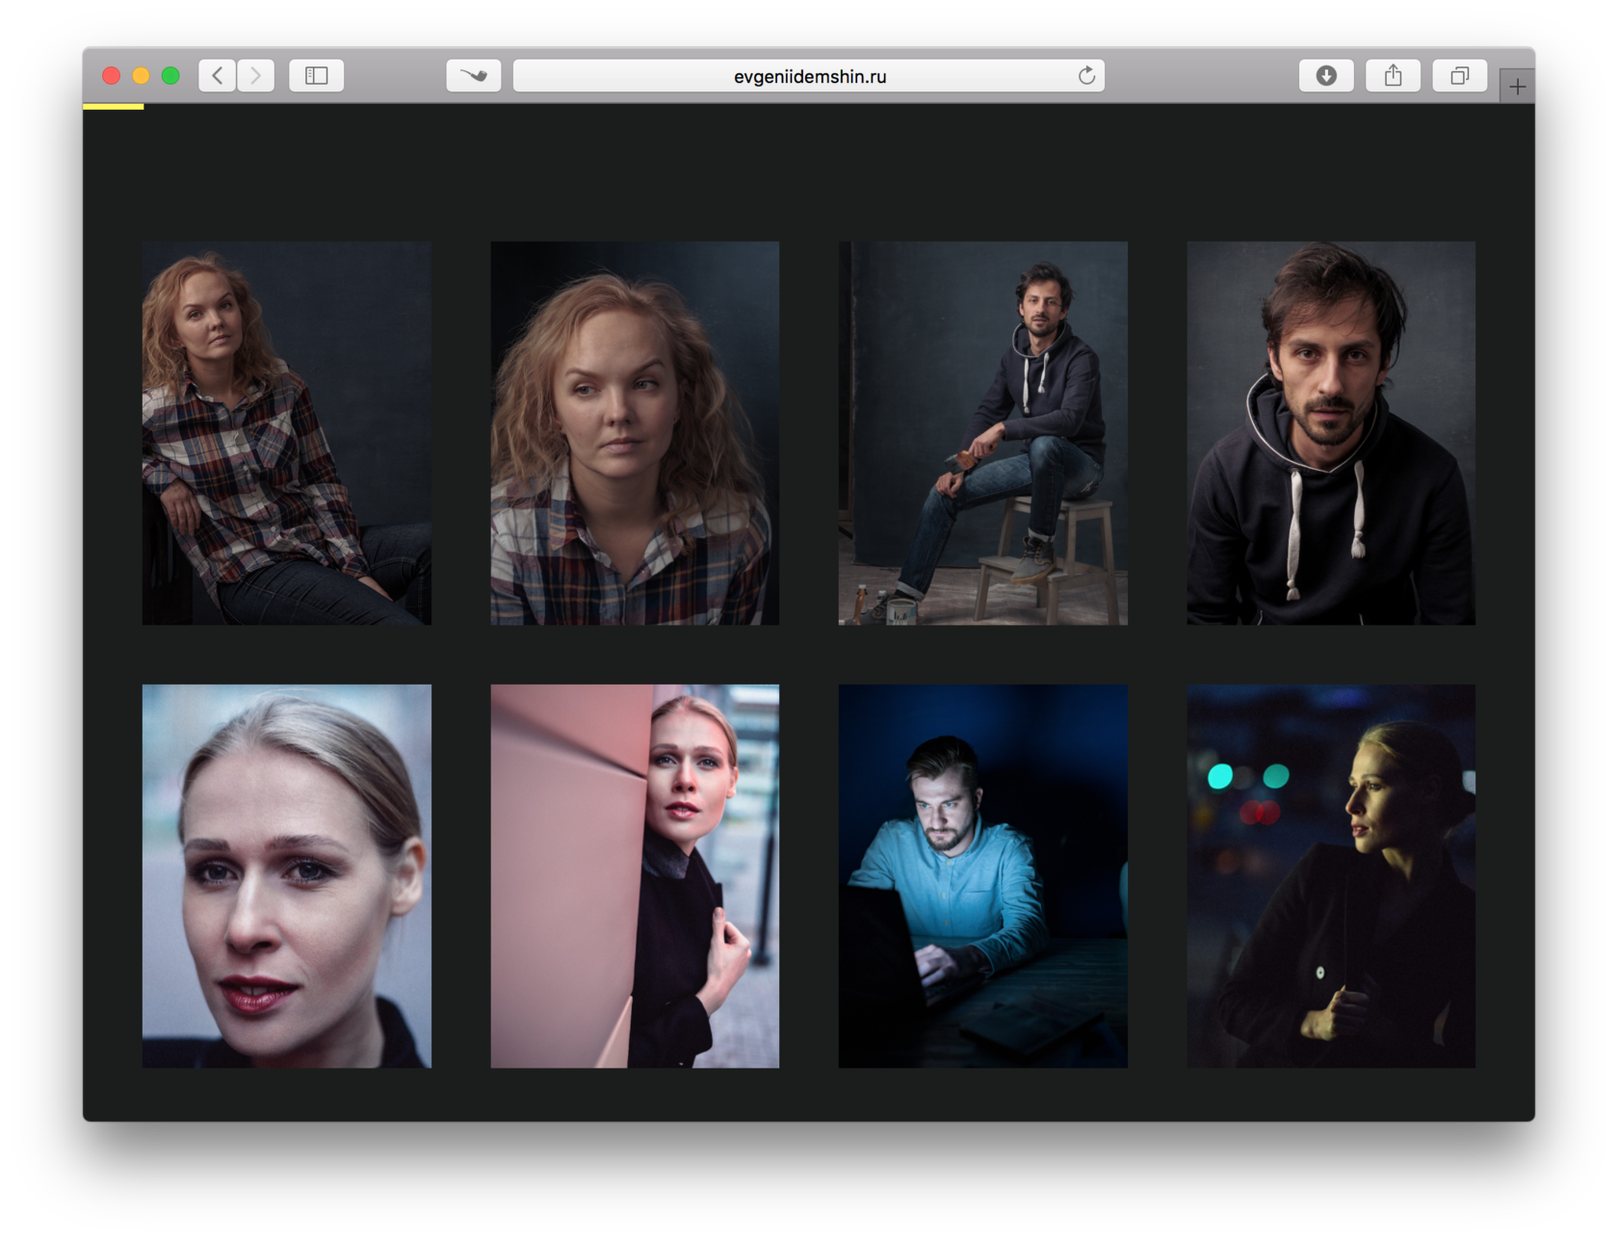1618x1240 pixels.
Task: Click the yellow page loading progress bar
Action: (114, 106)
